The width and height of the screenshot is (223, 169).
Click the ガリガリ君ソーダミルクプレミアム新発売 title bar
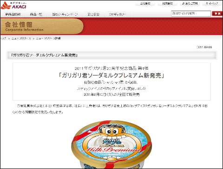(x=111, y=55)
